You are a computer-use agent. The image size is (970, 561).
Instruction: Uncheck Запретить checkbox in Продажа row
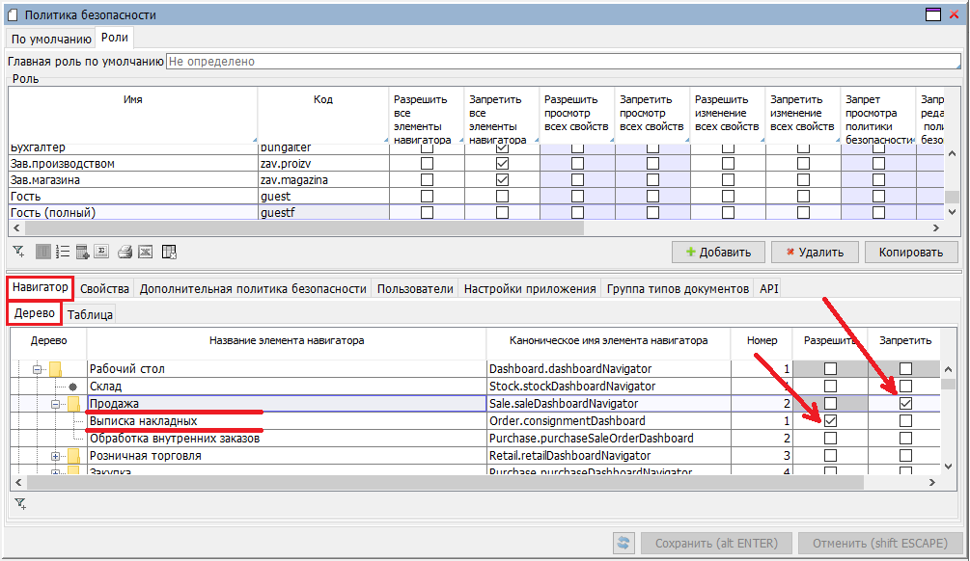point(905,404)
